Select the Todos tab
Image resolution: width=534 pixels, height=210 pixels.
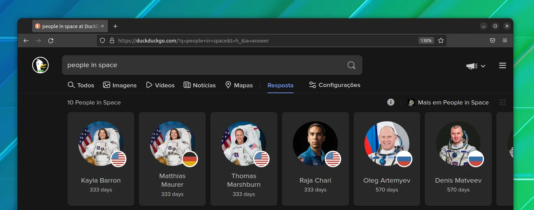coord(81,85)
